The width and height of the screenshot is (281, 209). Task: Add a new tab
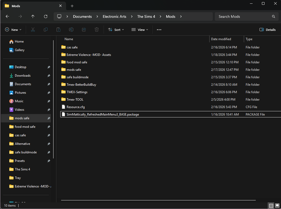click(x=72, y=6)
